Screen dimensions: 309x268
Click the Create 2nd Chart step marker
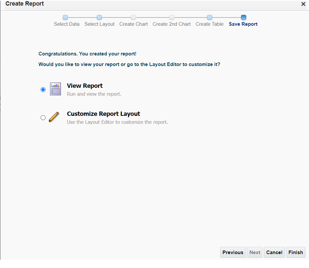tap(171, 17)
